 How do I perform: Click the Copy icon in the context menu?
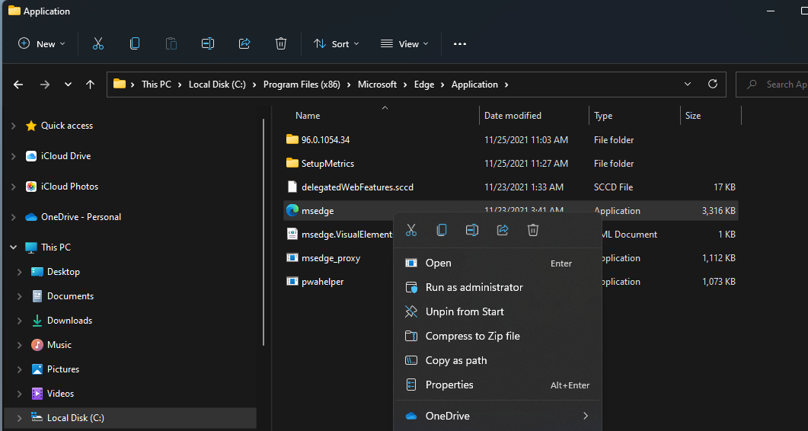point(442,230)
